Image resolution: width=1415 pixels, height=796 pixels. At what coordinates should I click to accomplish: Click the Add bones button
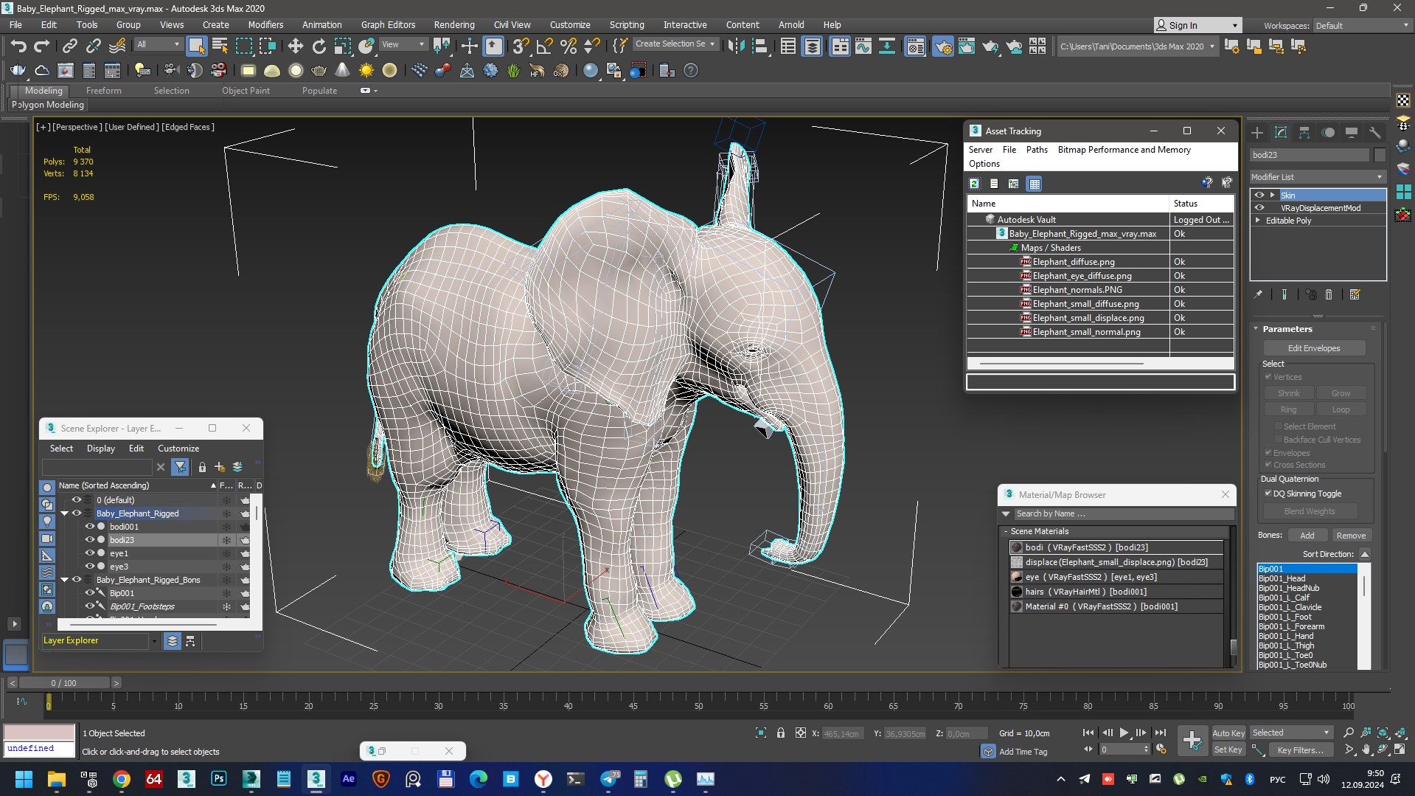coord(1307,536)
